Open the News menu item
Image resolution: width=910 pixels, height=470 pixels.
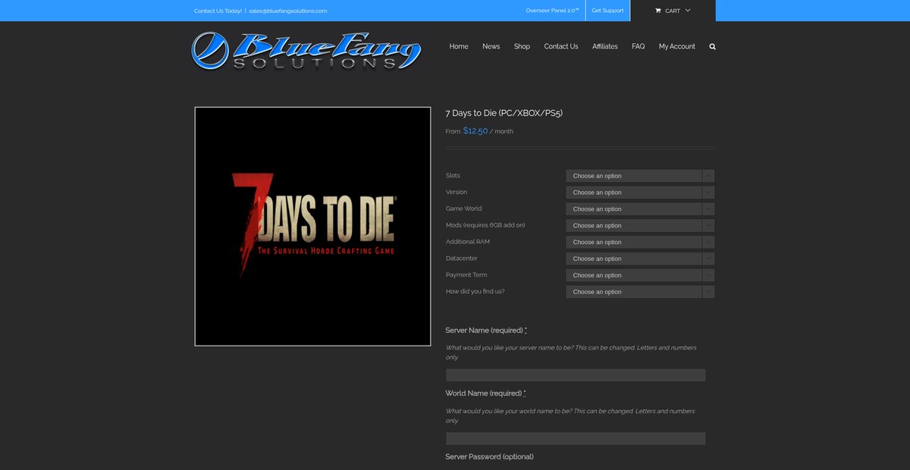coord(491,46)
